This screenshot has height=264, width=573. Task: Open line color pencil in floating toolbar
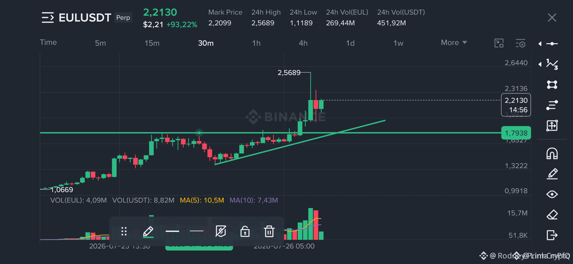click(x=148, y=232)
